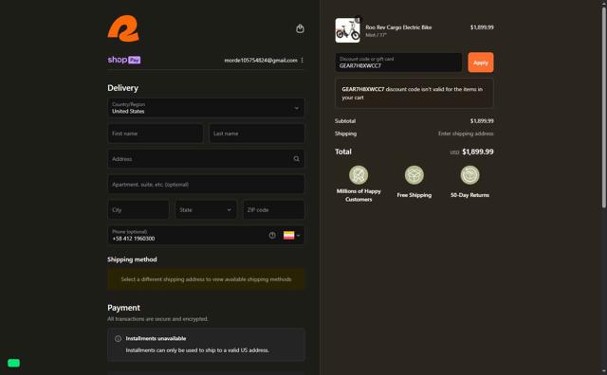Click the Apartment, suite field
The image size is (607, 375).
coord(206,185)
